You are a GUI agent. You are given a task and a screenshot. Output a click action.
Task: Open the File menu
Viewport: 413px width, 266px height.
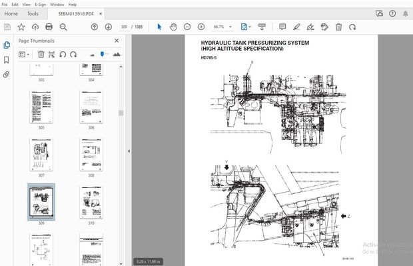[x=5, y=5]
